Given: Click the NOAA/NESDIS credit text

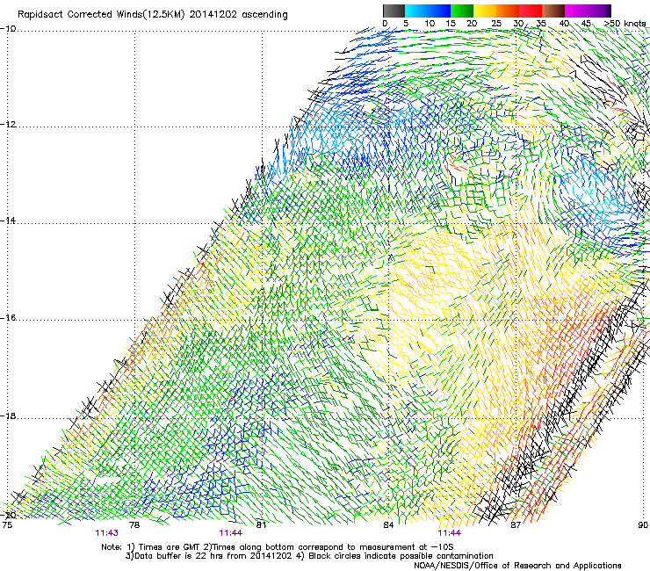Looking at the screenshot, I should (517, 566).
